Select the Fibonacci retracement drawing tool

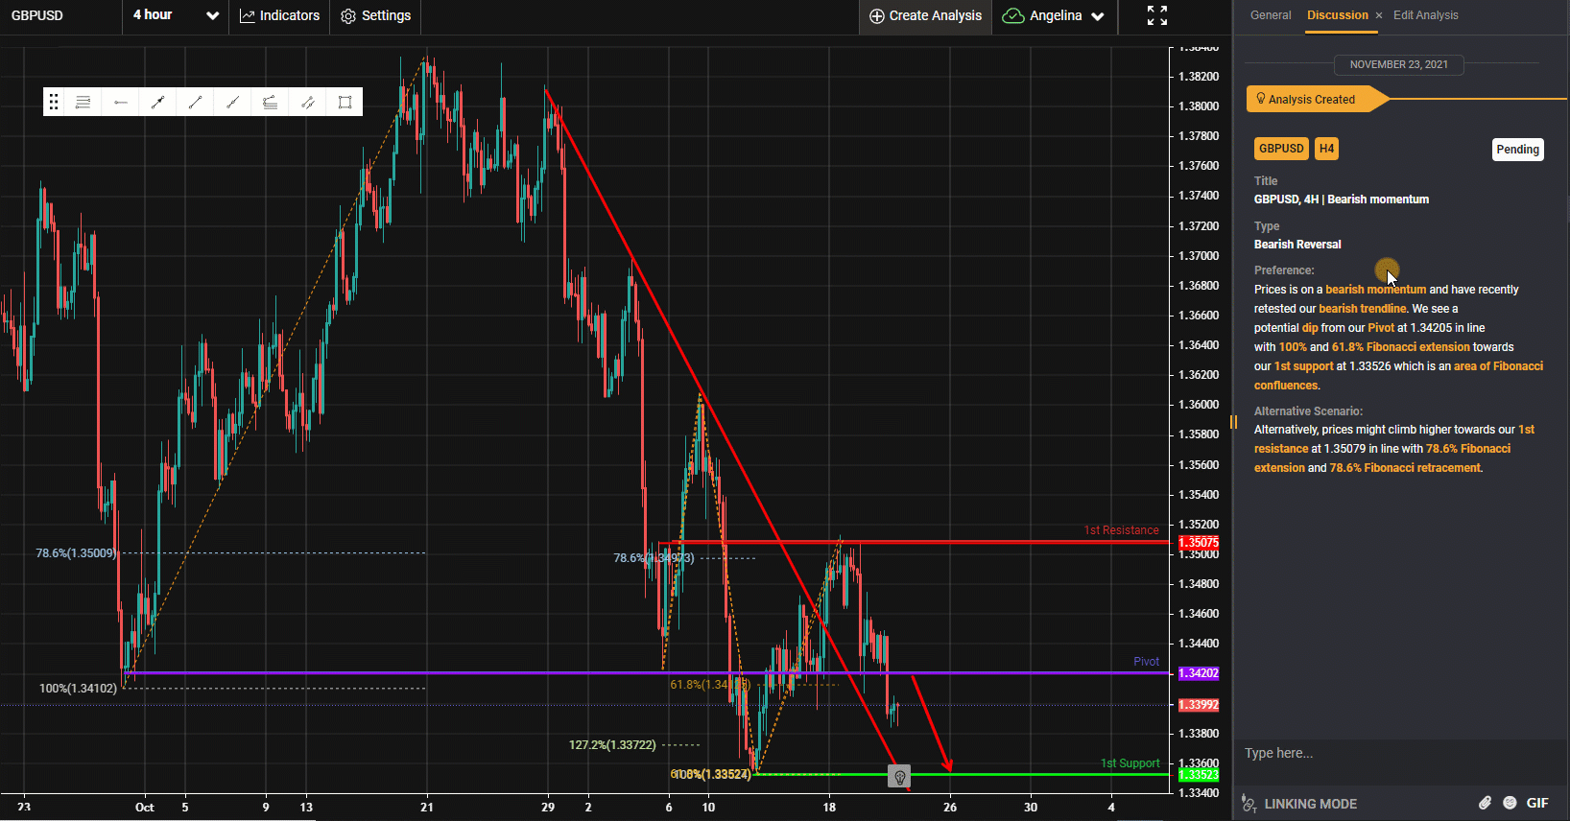click(x=270, y=102)
